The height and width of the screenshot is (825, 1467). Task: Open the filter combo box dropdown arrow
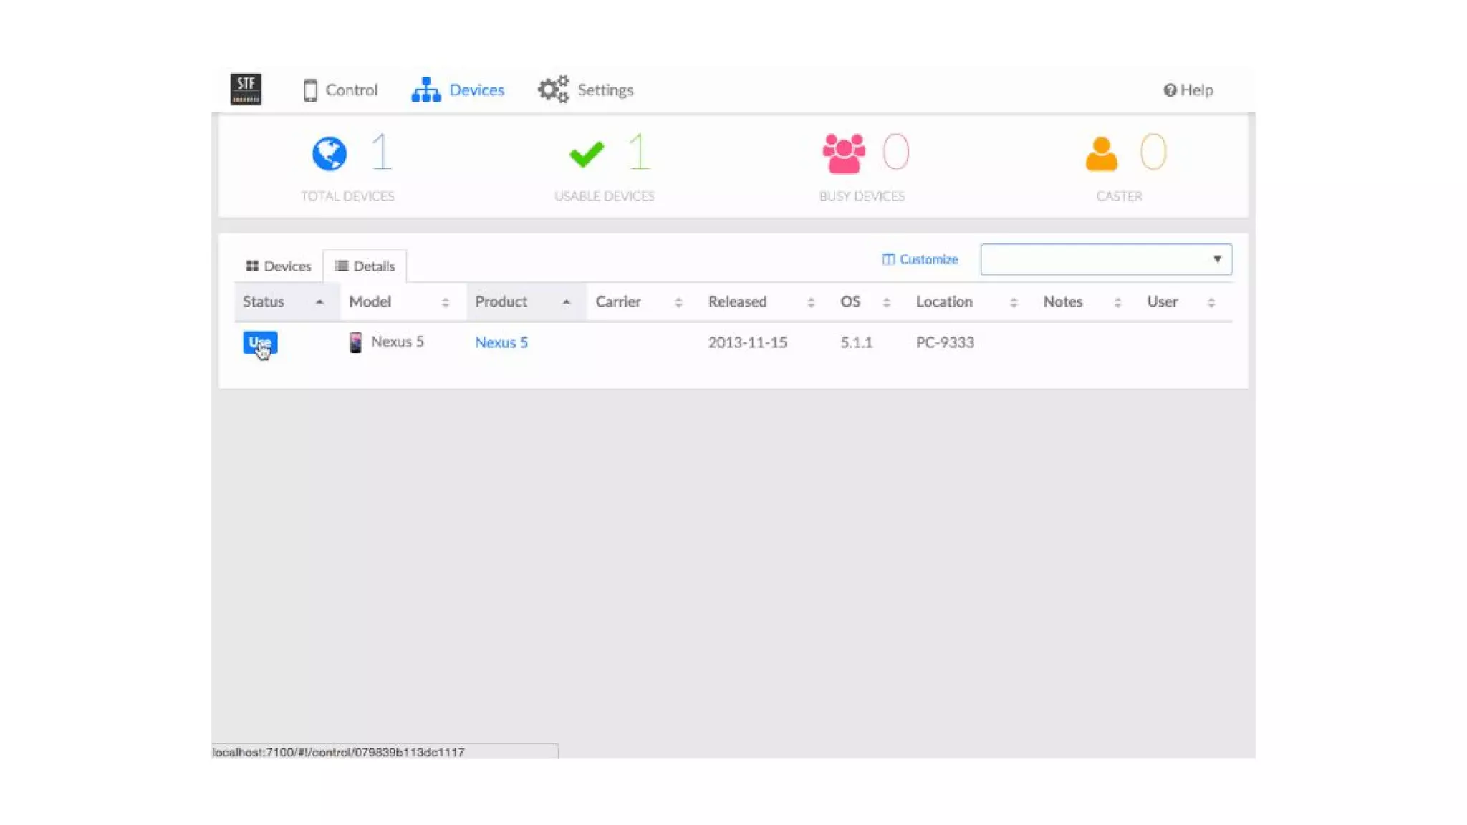click(x=1216, y=259)
